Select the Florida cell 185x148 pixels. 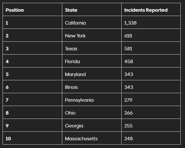pos(73,61)
